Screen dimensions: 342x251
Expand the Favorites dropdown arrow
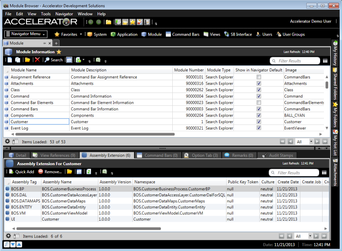81,34
